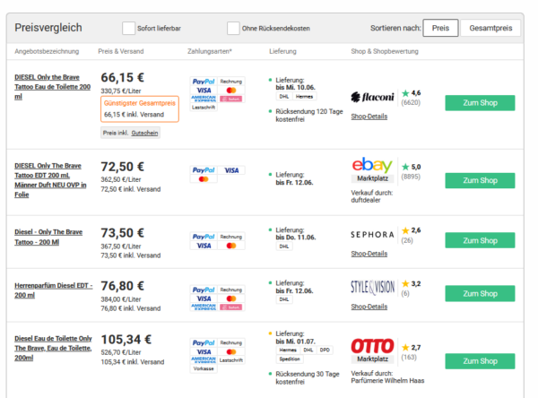The image size is (538, 398).
Task: Go to Style & Vision via Zum Shop
Action: point(480,294)
